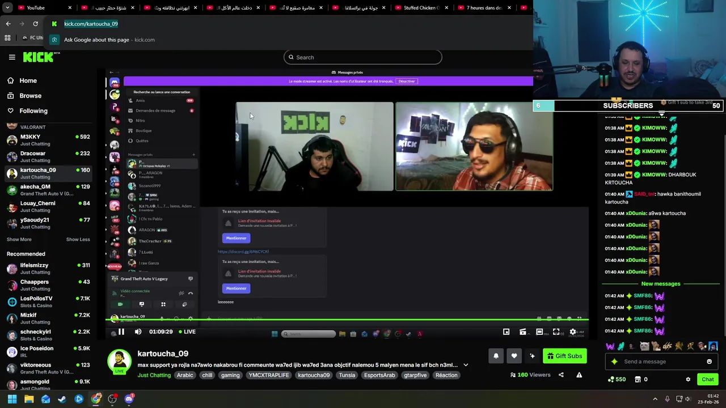Image resolution: width=726 pixels, height=408 pixels.
Task: Toggle the clip recording icon
Action: (x=522, y=332)
